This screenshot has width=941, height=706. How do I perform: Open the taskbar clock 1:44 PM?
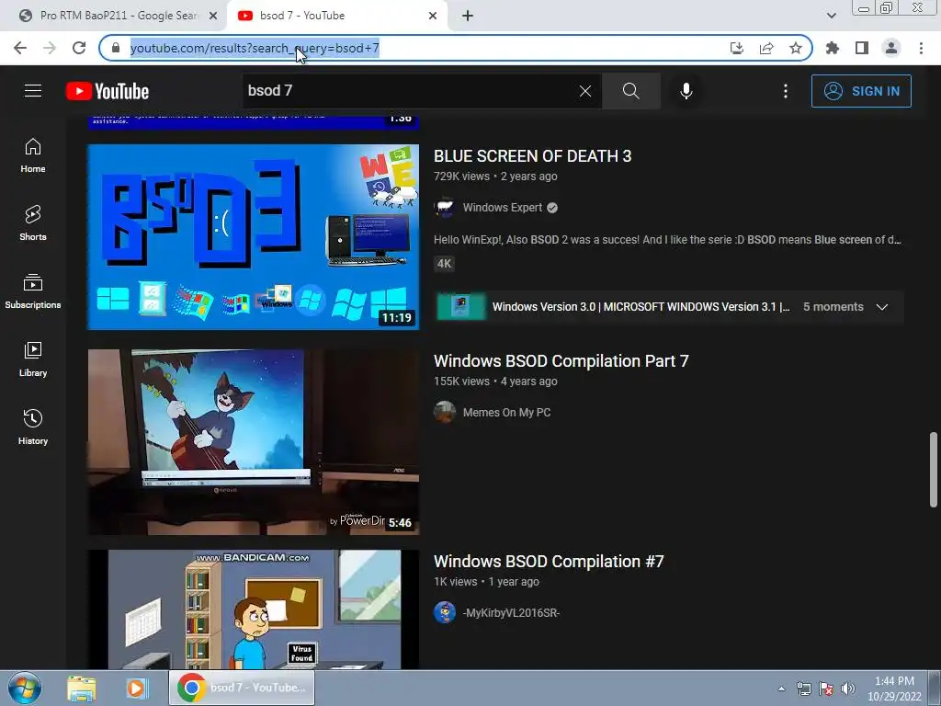point(894,689)
